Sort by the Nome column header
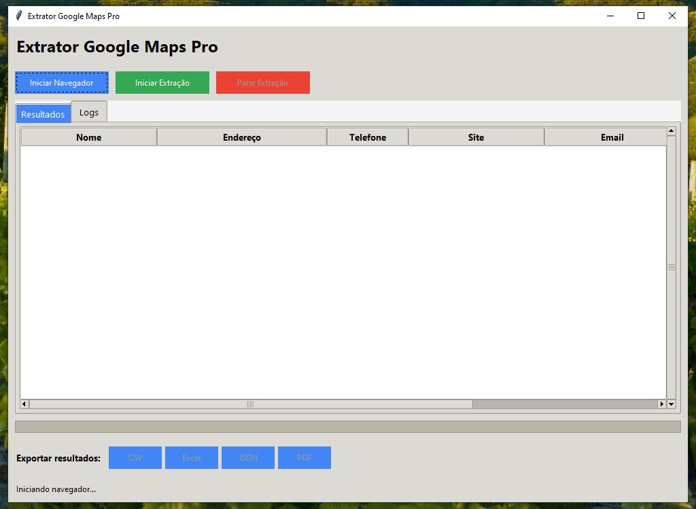The height and width of the screenshot is (509, 696). click(x=89, y=137)
